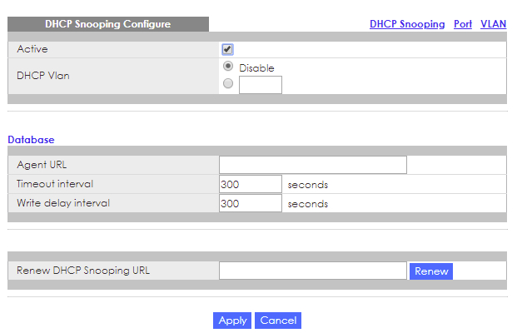Click the DHCP Snooping Configure title tab
This screenshot has height=333, width=522.
coord(107,24)
